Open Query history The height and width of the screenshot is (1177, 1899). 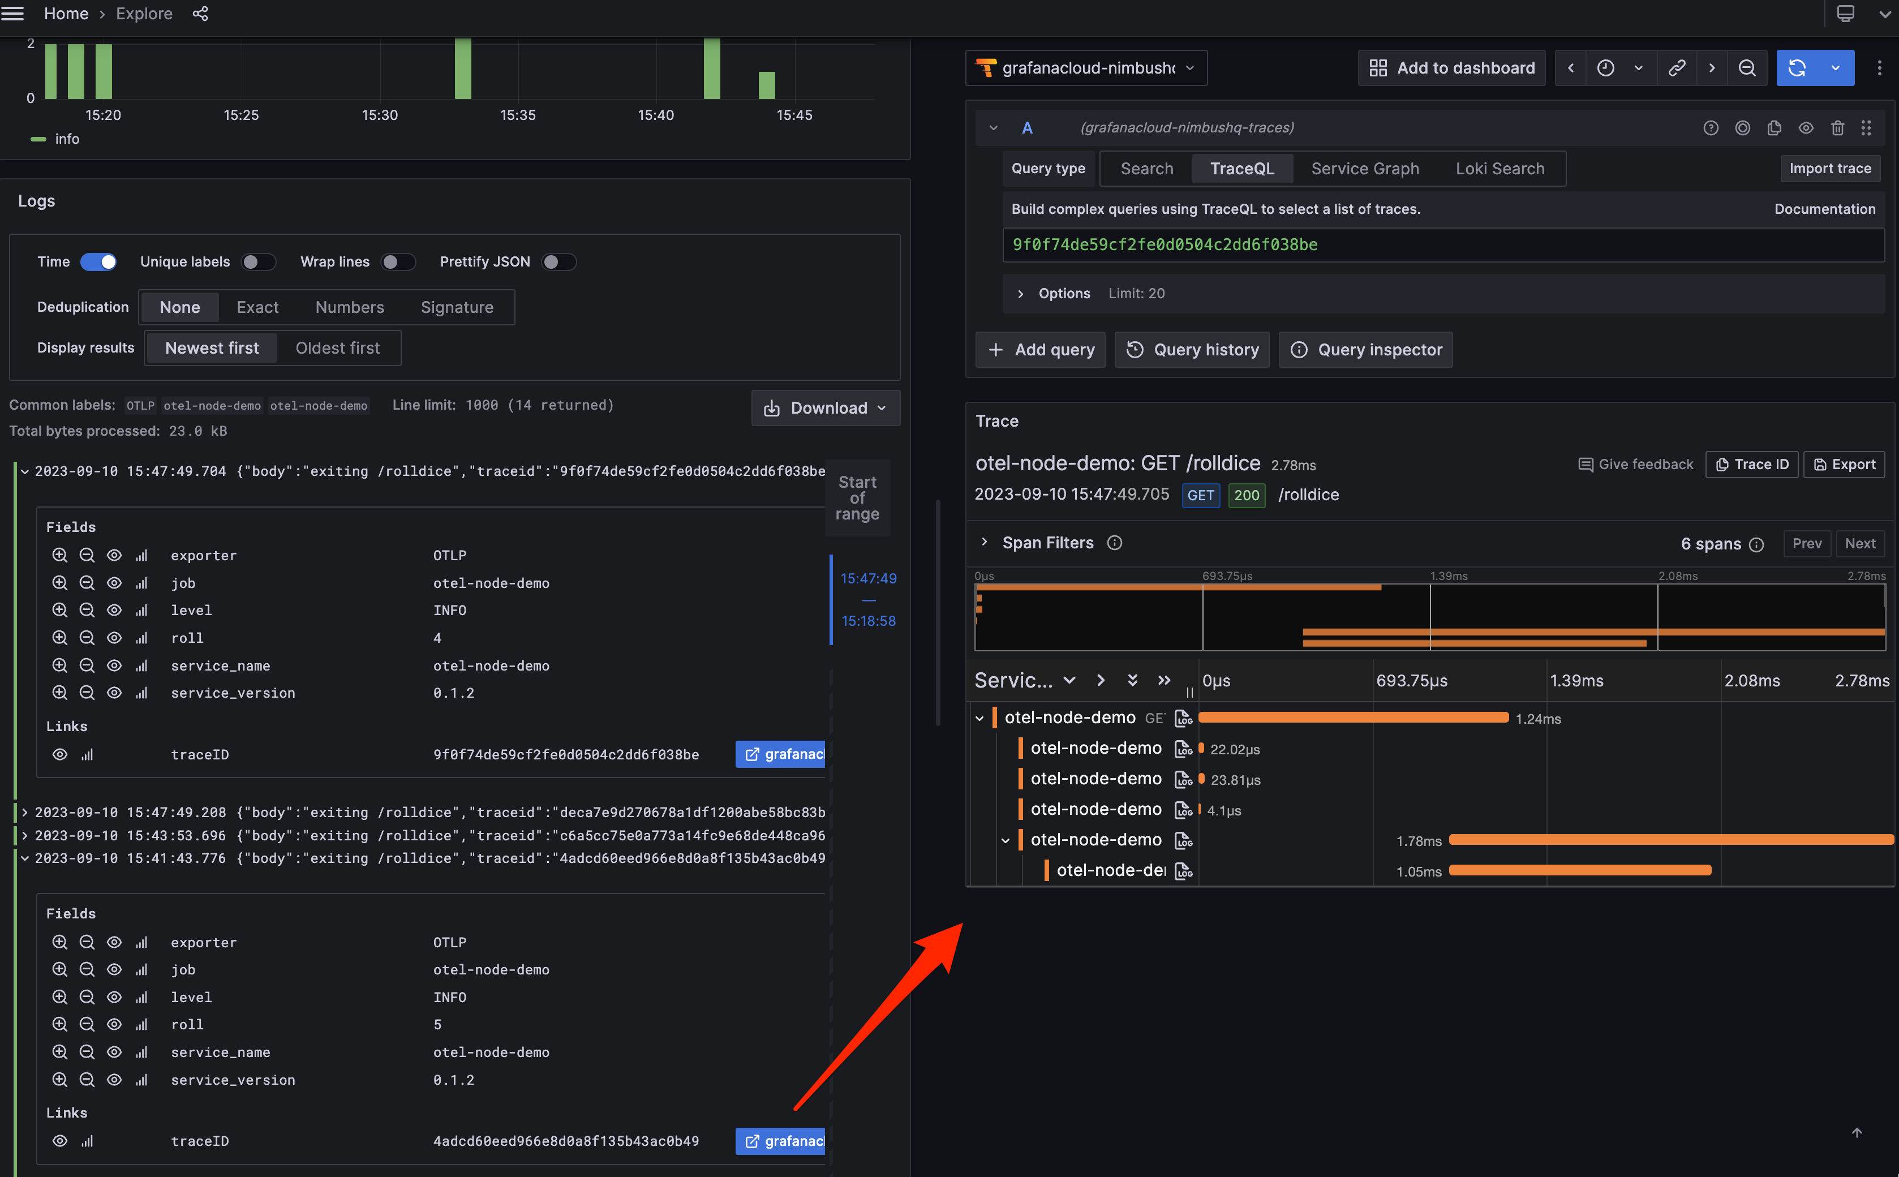[1192, 350]
